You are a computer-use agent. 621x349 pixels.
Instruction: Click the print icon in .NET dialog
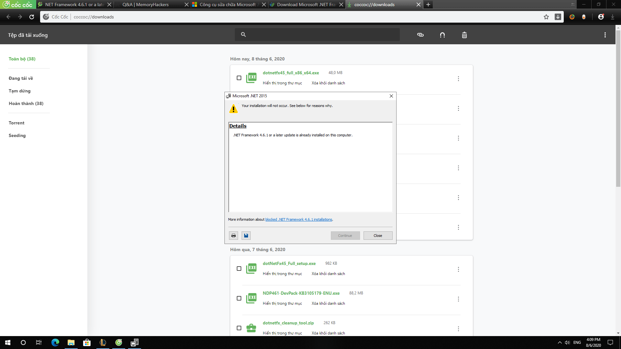click(234, 236)
